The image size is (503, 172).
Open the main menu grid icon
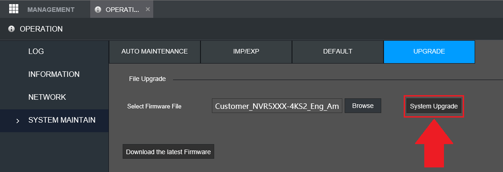[13, 9]
